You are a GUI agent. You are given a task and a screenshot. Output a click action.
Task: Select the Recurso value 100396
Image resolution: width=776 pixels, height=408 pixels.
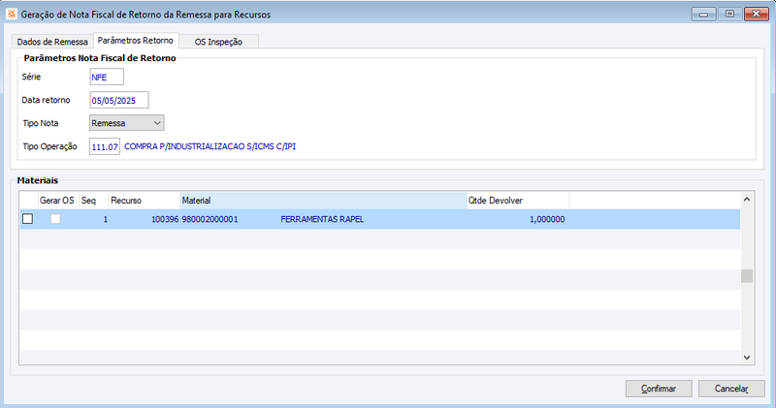(x=165, y=219)
